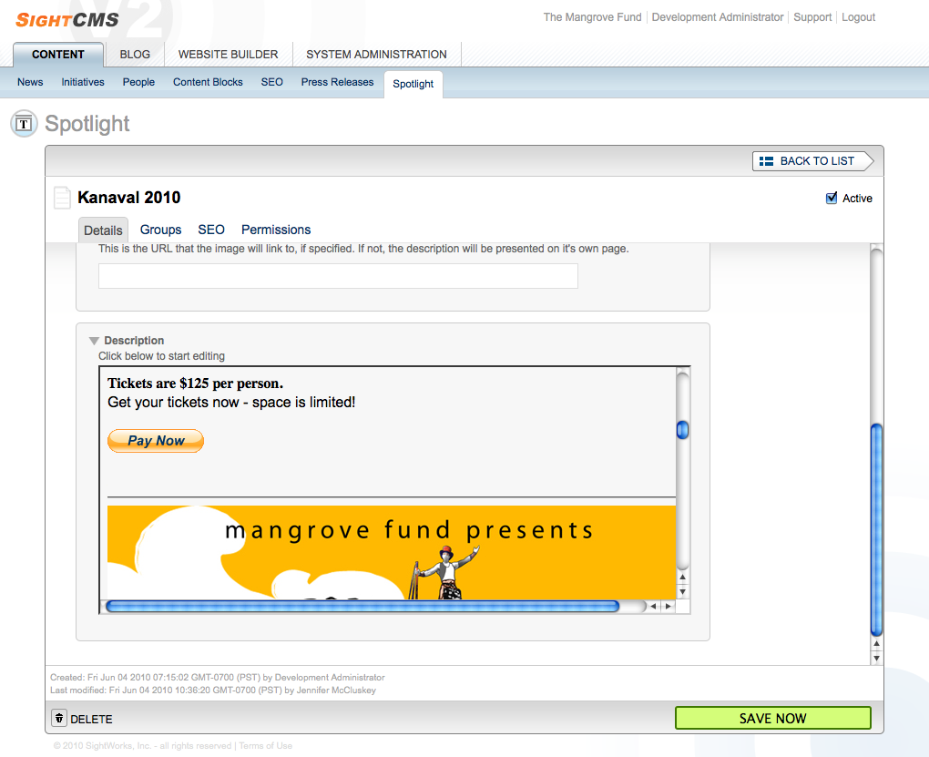This screenshot has height=757, width=929.
Task: Open the SYSTEM ADMINISTRATION tab
Action: tap(376, 55)
